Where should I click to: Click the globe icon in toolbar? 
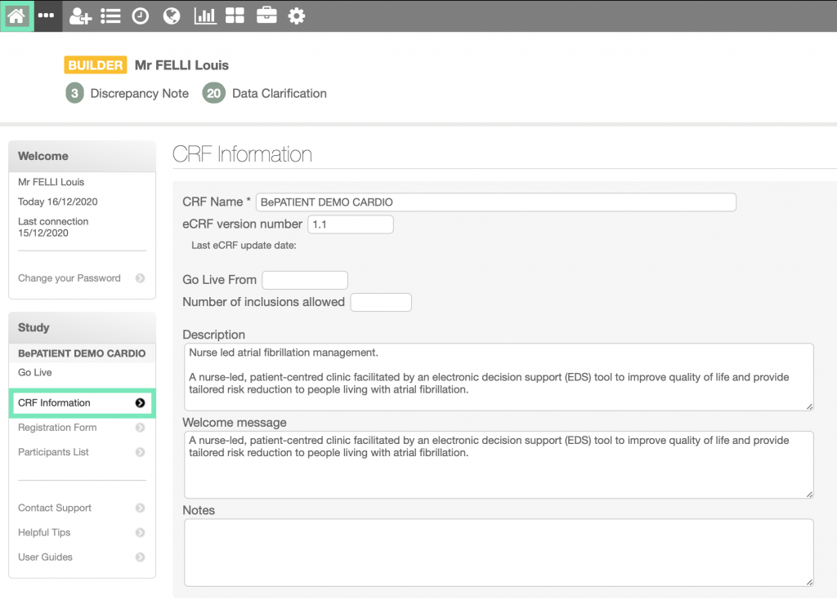coord(171,16)
